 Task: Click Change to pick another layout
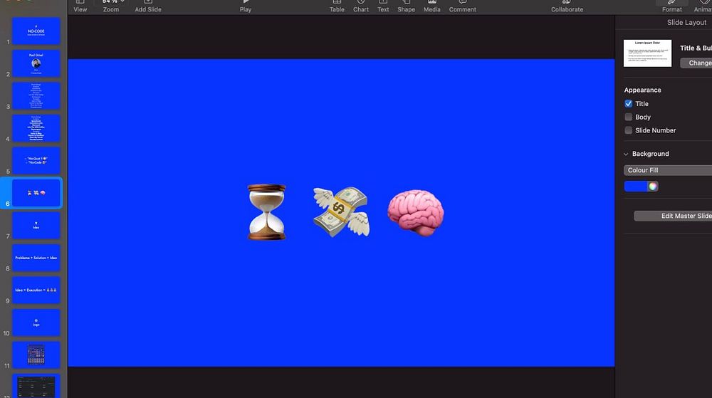pos(696,63)
